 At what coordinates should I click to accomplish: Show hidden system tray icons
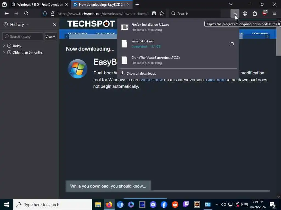tap(217, 205)
